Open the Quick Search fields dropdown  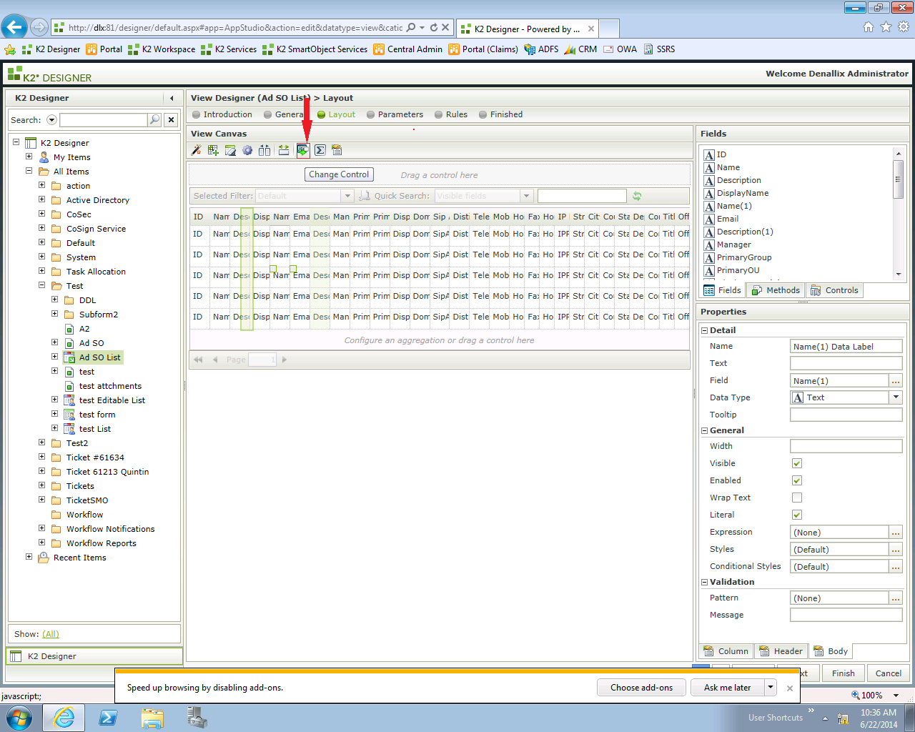coord(526,196)
